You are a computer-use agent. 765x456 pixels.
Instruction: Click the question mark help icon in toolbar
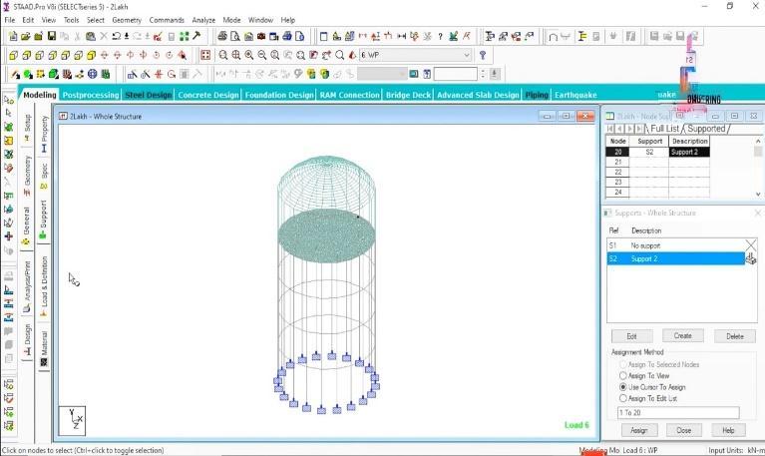pyautogui.click(x=440, y=36)
